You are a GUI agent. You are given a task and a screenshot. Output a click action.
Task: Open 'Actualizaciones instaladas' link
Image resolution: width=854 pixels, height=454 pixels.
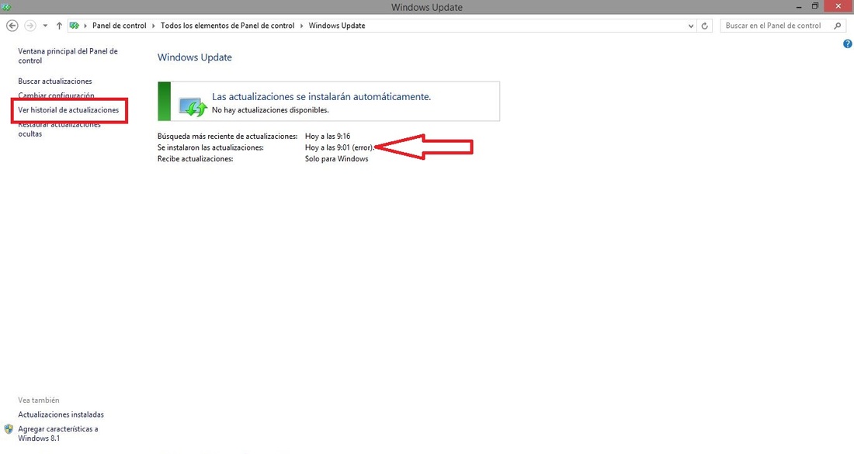tap(61, 414)
